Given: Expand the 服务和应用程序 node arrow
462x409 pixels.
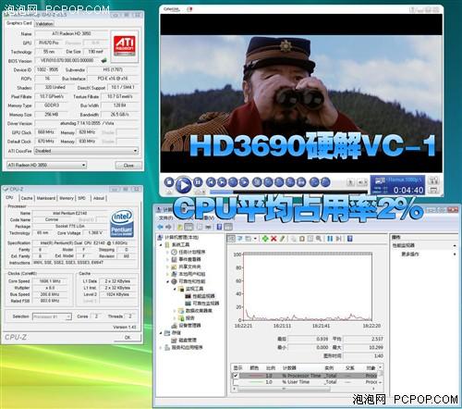Looking at the screenshot, I should coord(161,347).
